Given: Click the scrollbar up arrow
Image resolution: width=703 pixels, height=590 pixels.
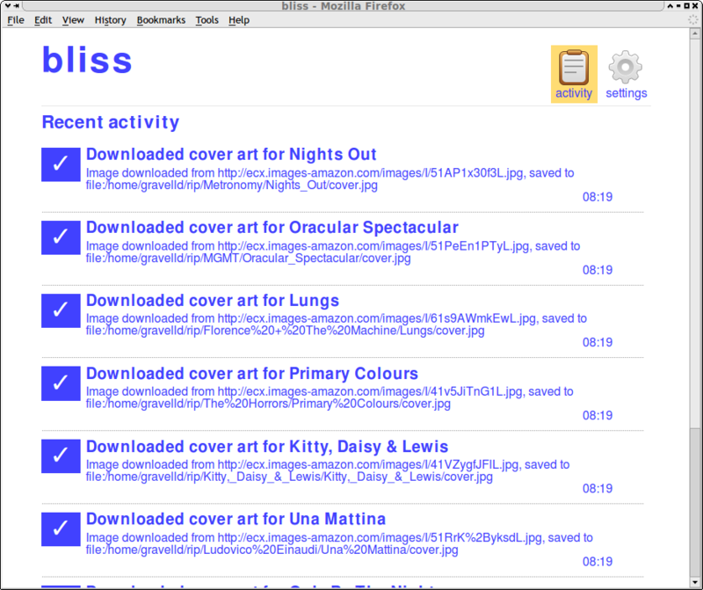Looking at the screenshot, I should click(x=695, y=33).
